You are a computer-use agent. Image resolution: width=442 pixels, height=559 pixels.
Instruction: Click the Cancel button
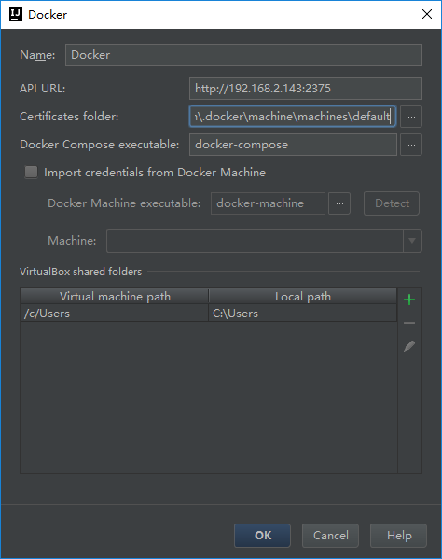click(x=330, y=536)
